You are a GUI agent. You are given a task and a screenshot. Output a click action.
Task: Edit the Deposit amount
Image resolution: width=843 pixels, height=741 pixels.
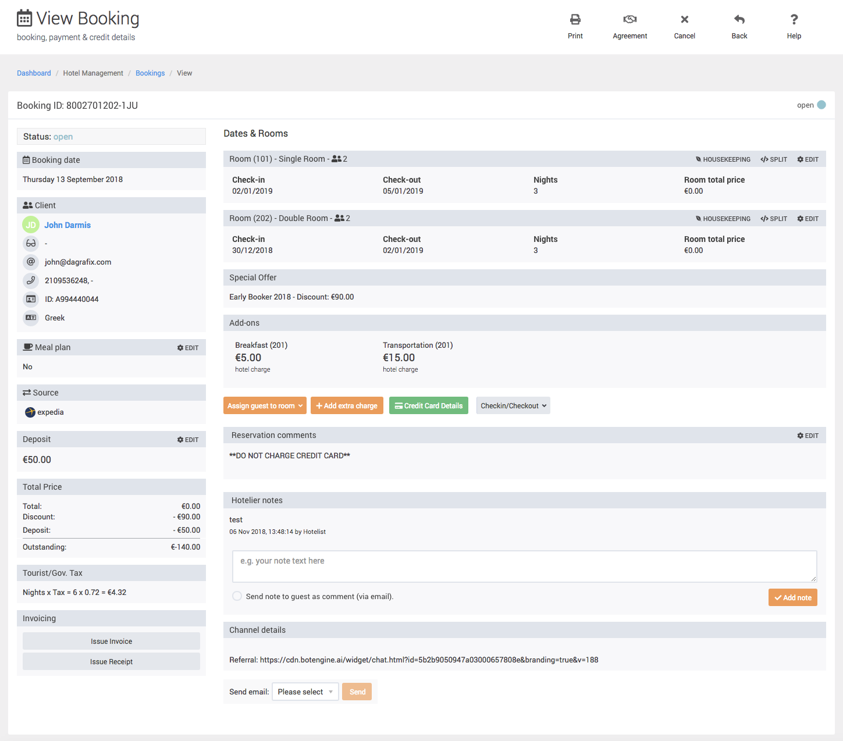188,440
